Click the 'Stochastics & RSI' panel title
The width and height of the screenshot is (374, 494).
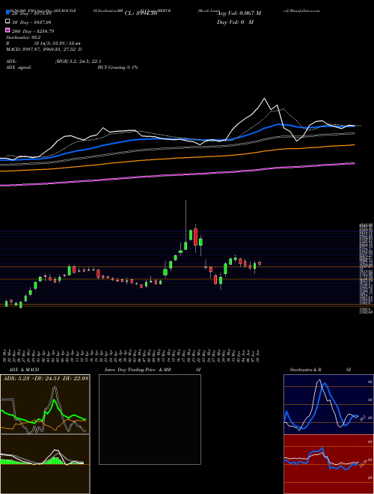tap(320, 370)
